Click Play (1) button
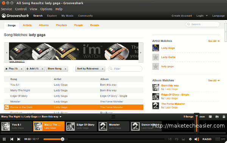Screen dimensions: 227x143 pyautogui.click(x=12, y=69)
